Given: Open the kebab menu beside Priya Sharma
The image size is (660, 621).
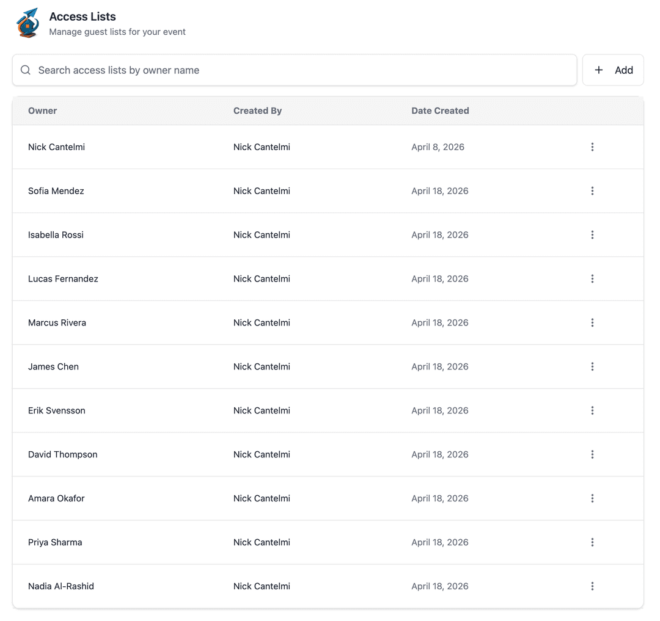Looking at the screenshot, I should [x=592, y=542].
